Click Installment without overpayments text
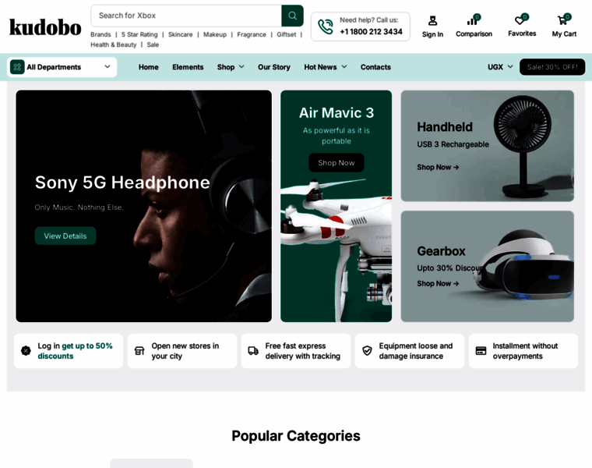 [525, 351]
